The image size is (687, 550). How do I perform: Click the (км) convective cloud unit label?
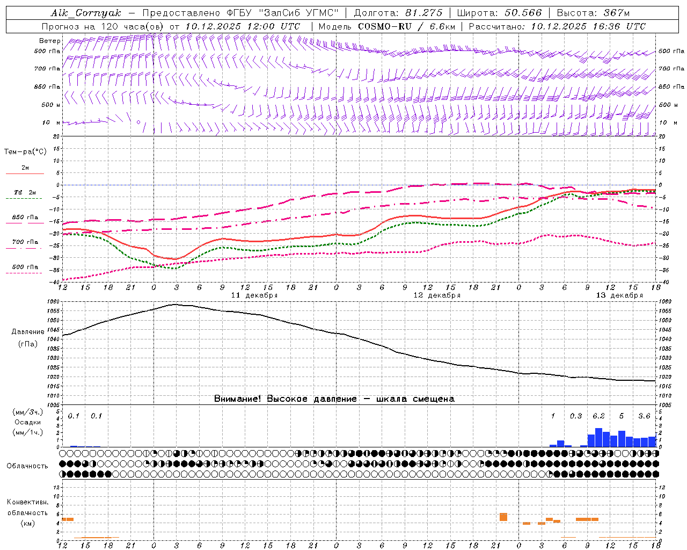coord(28,523)
